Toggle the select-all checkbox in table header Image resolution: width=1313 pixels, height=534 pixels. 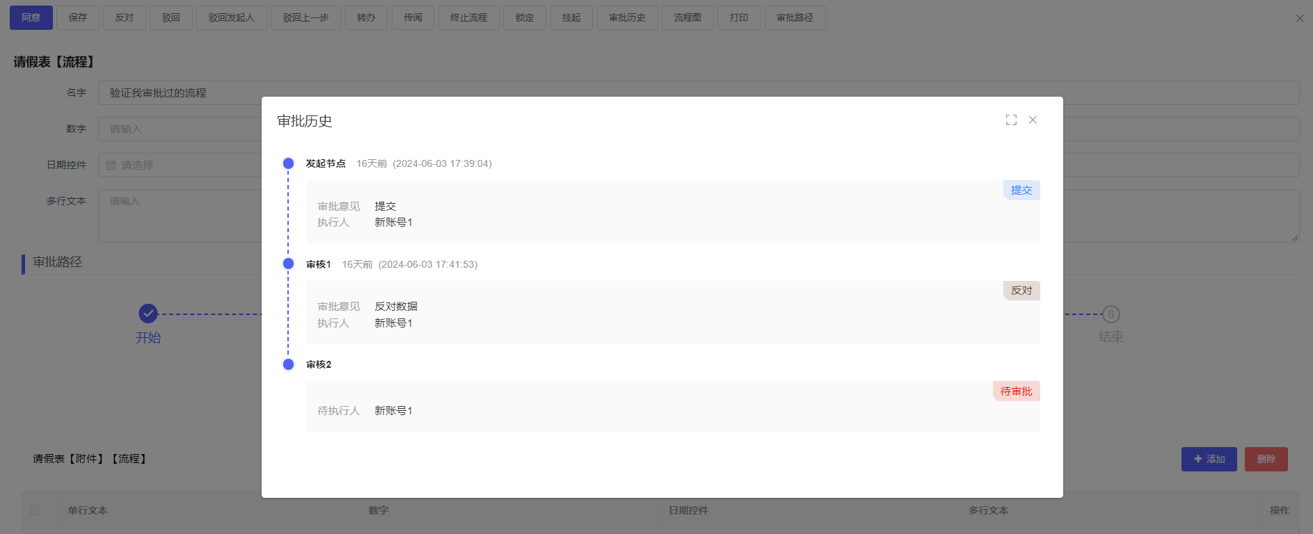point(35,510)
